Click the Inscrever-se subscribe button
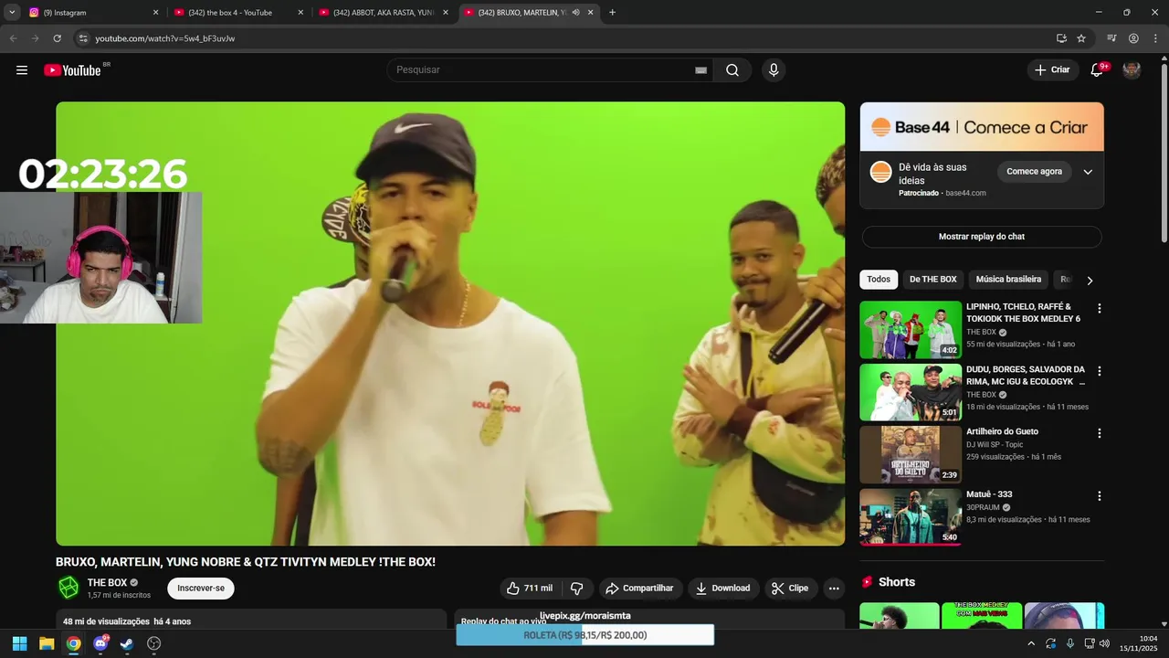Viewport: 1169px width, 658px height. (201, 589)
